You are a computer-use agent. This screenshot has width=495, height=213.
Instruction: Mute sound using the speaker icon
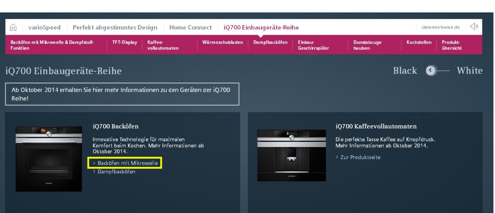(474, 27)
